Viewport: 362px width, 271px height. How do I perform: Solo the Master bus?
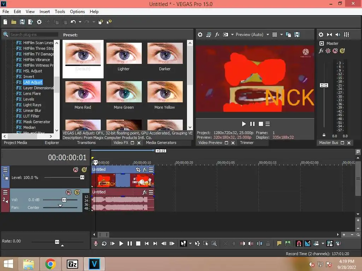click(342, 51)
